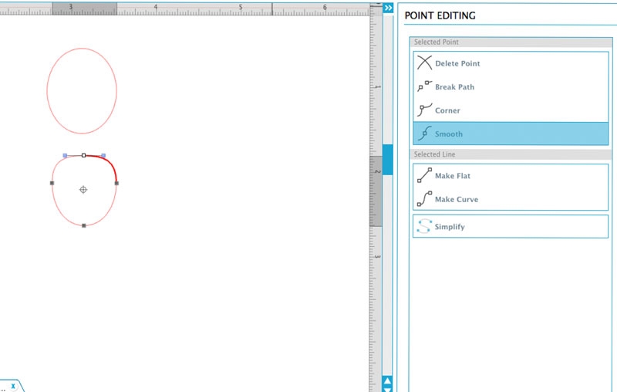Click the vertical scrollbar blue thumb

[388, 160]
